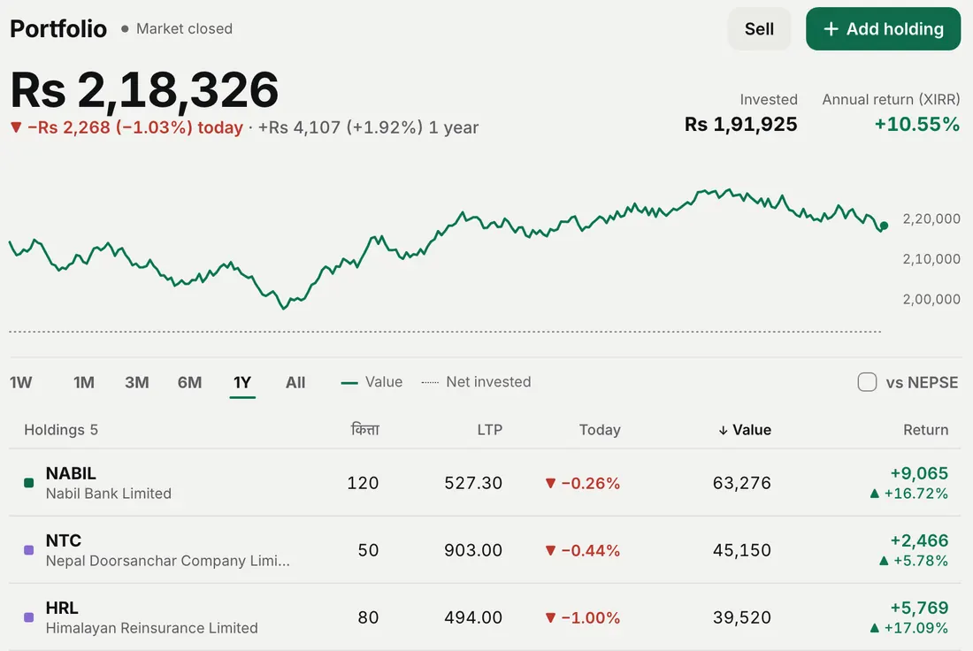Enable the vs NEPSE checkbox
The height and width of the screenshot is (651, 973).
click(x=867, y=382)
